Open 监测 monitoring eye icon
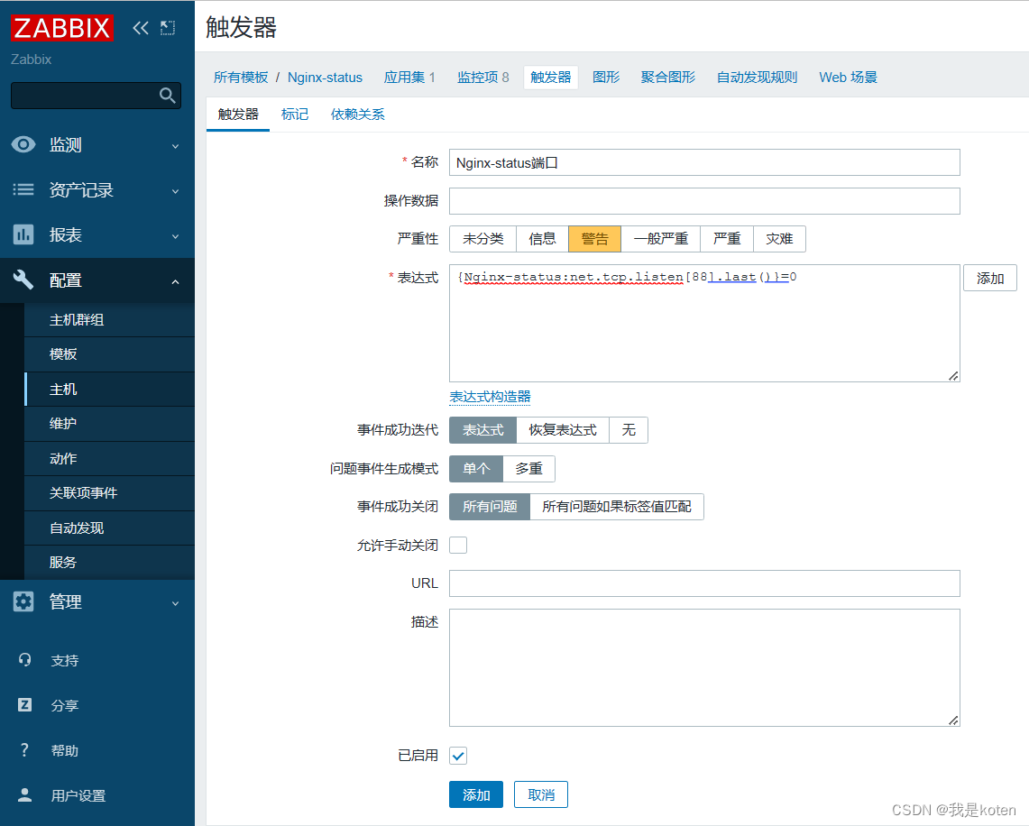Screen dimensions: 1029x826 click(x=23, y=145)
